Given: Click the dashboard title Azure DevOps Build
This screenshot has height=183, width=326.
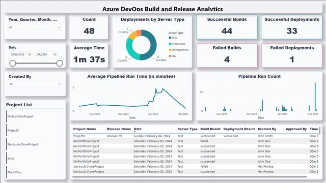Looking at the screenshot, I should coord(162,9).
